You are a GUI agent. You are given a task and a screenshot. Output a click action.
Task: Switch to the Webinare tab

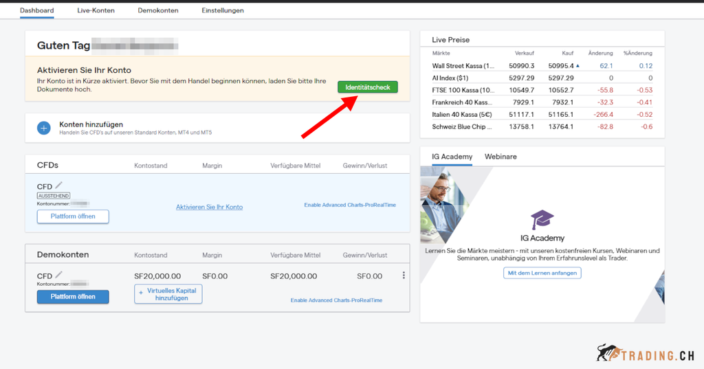tap(500, 157)
